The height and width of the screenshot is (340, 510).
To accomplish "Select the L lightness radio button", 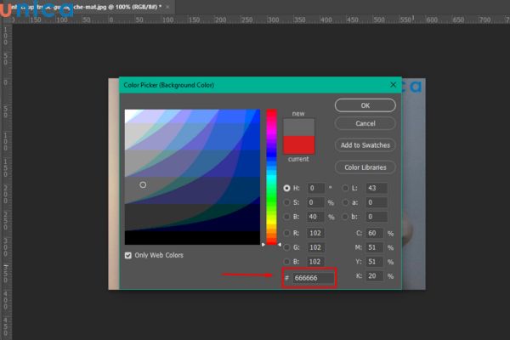I will [x=345, y=188].
